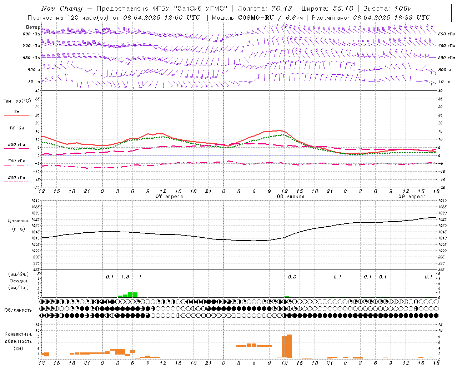Click the model name COSMO-RU / 6.6км

[x=271, y=18]
